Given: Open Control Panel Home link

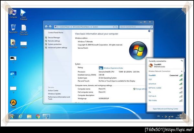Looking at the screenshot, I should [x=56, y=32].
